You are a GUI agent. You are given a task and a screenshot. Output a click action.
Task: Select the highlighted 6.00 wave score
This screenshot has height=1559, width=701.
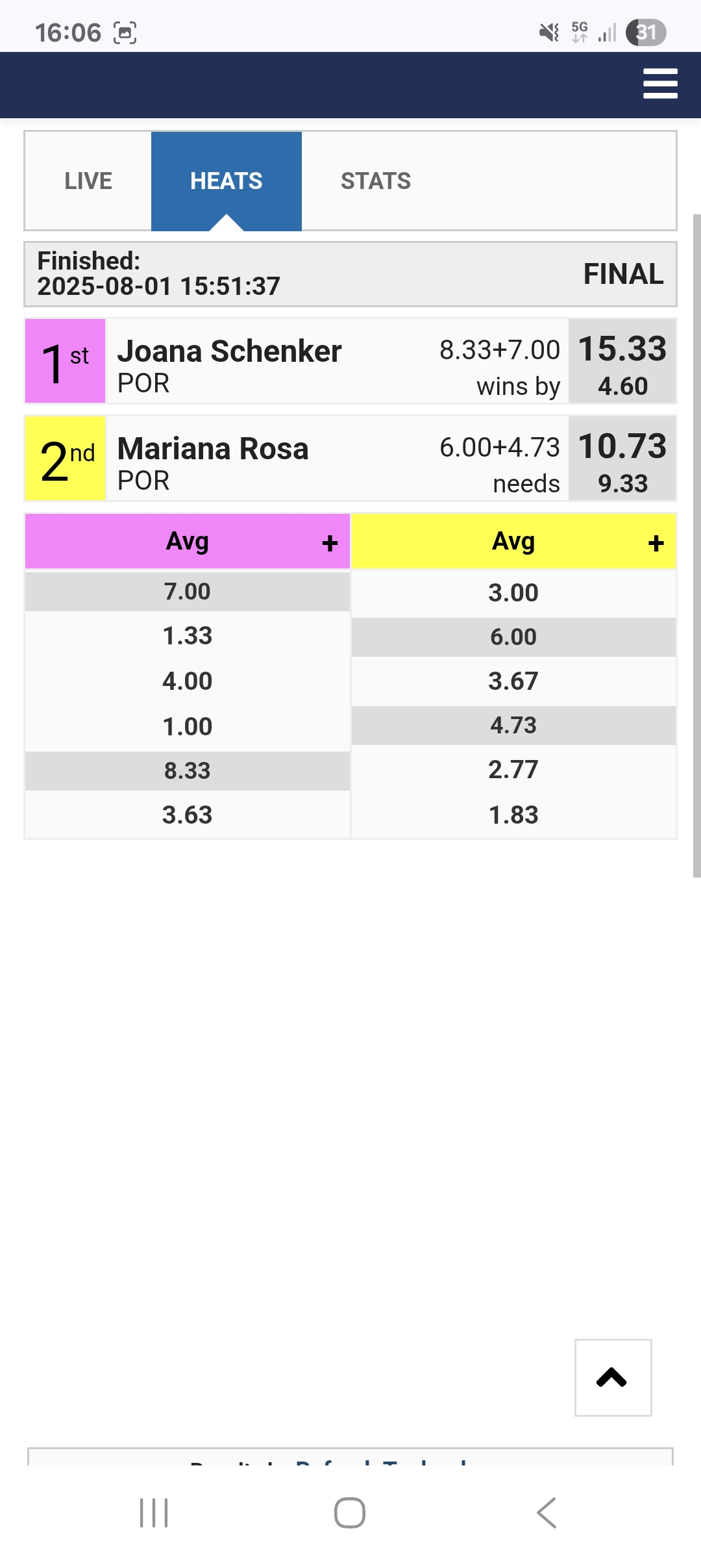[513, 637]
